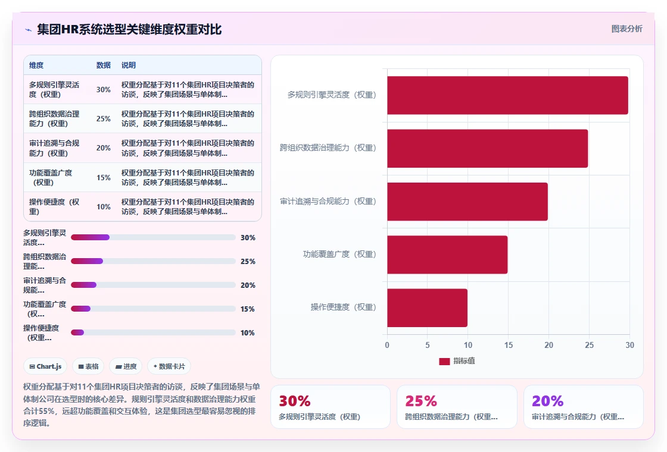This screenshot has height=452, width=667.
Task: Click the x-axis tick value 15
Action: point(509,345)
